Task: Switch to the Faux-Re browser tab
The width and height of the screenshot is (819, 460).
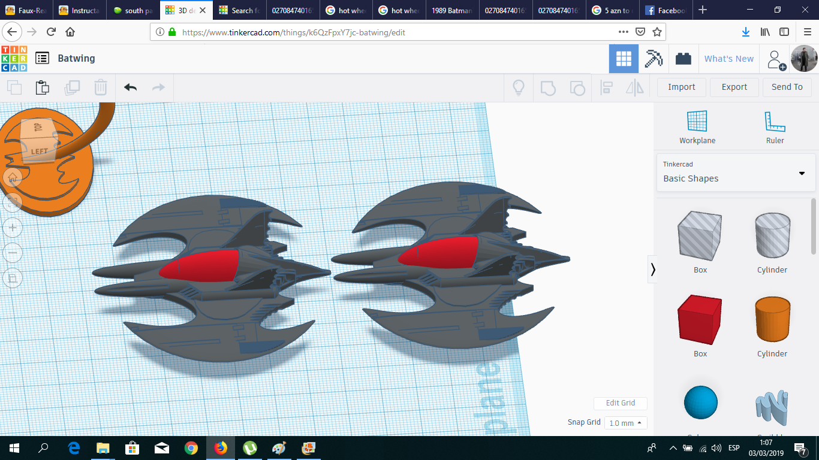Action: tap(26, 10)
